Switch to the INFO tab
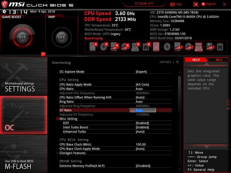This screenshot has height=173, width=231. tap(219, 60)
